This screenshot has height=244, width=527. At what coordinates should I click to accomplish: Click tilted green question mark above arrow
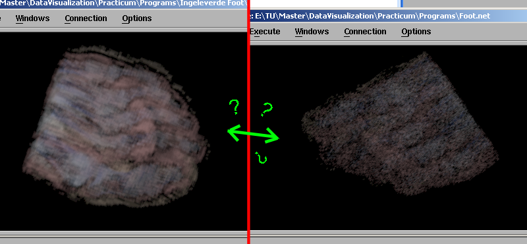click(x=267, y=109)
